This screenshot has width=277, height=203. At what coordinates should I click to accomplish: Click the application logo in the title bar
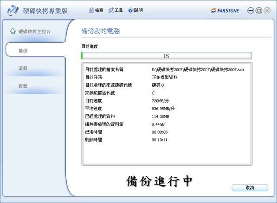pyautogui.click(x=13, y=10)
